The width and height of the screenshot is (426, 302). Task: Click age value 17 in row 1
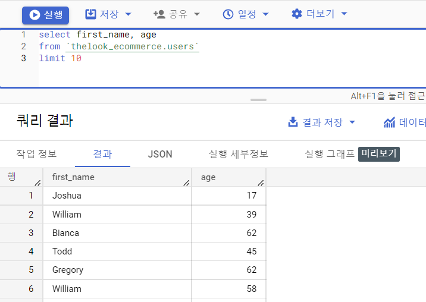252,196
